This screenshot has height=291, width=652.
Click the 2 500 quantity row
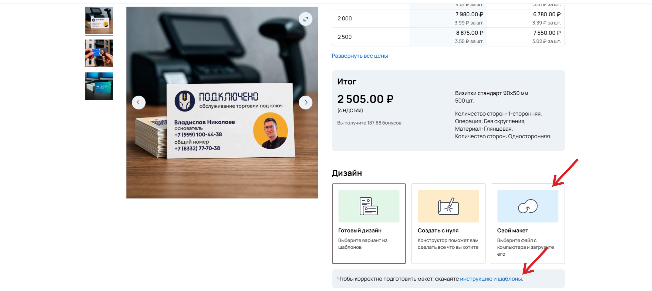[x=448, y=37]
